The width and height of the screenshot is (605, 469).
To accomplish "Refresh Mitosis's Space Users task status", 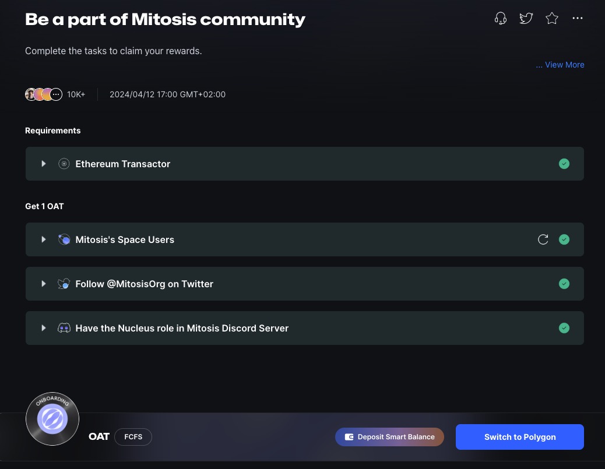I will [543, 239].
